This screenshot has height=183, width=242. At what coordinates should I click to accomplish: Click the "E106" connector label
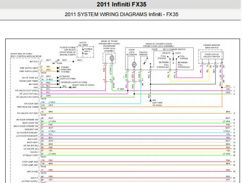[x=60, y=63]
